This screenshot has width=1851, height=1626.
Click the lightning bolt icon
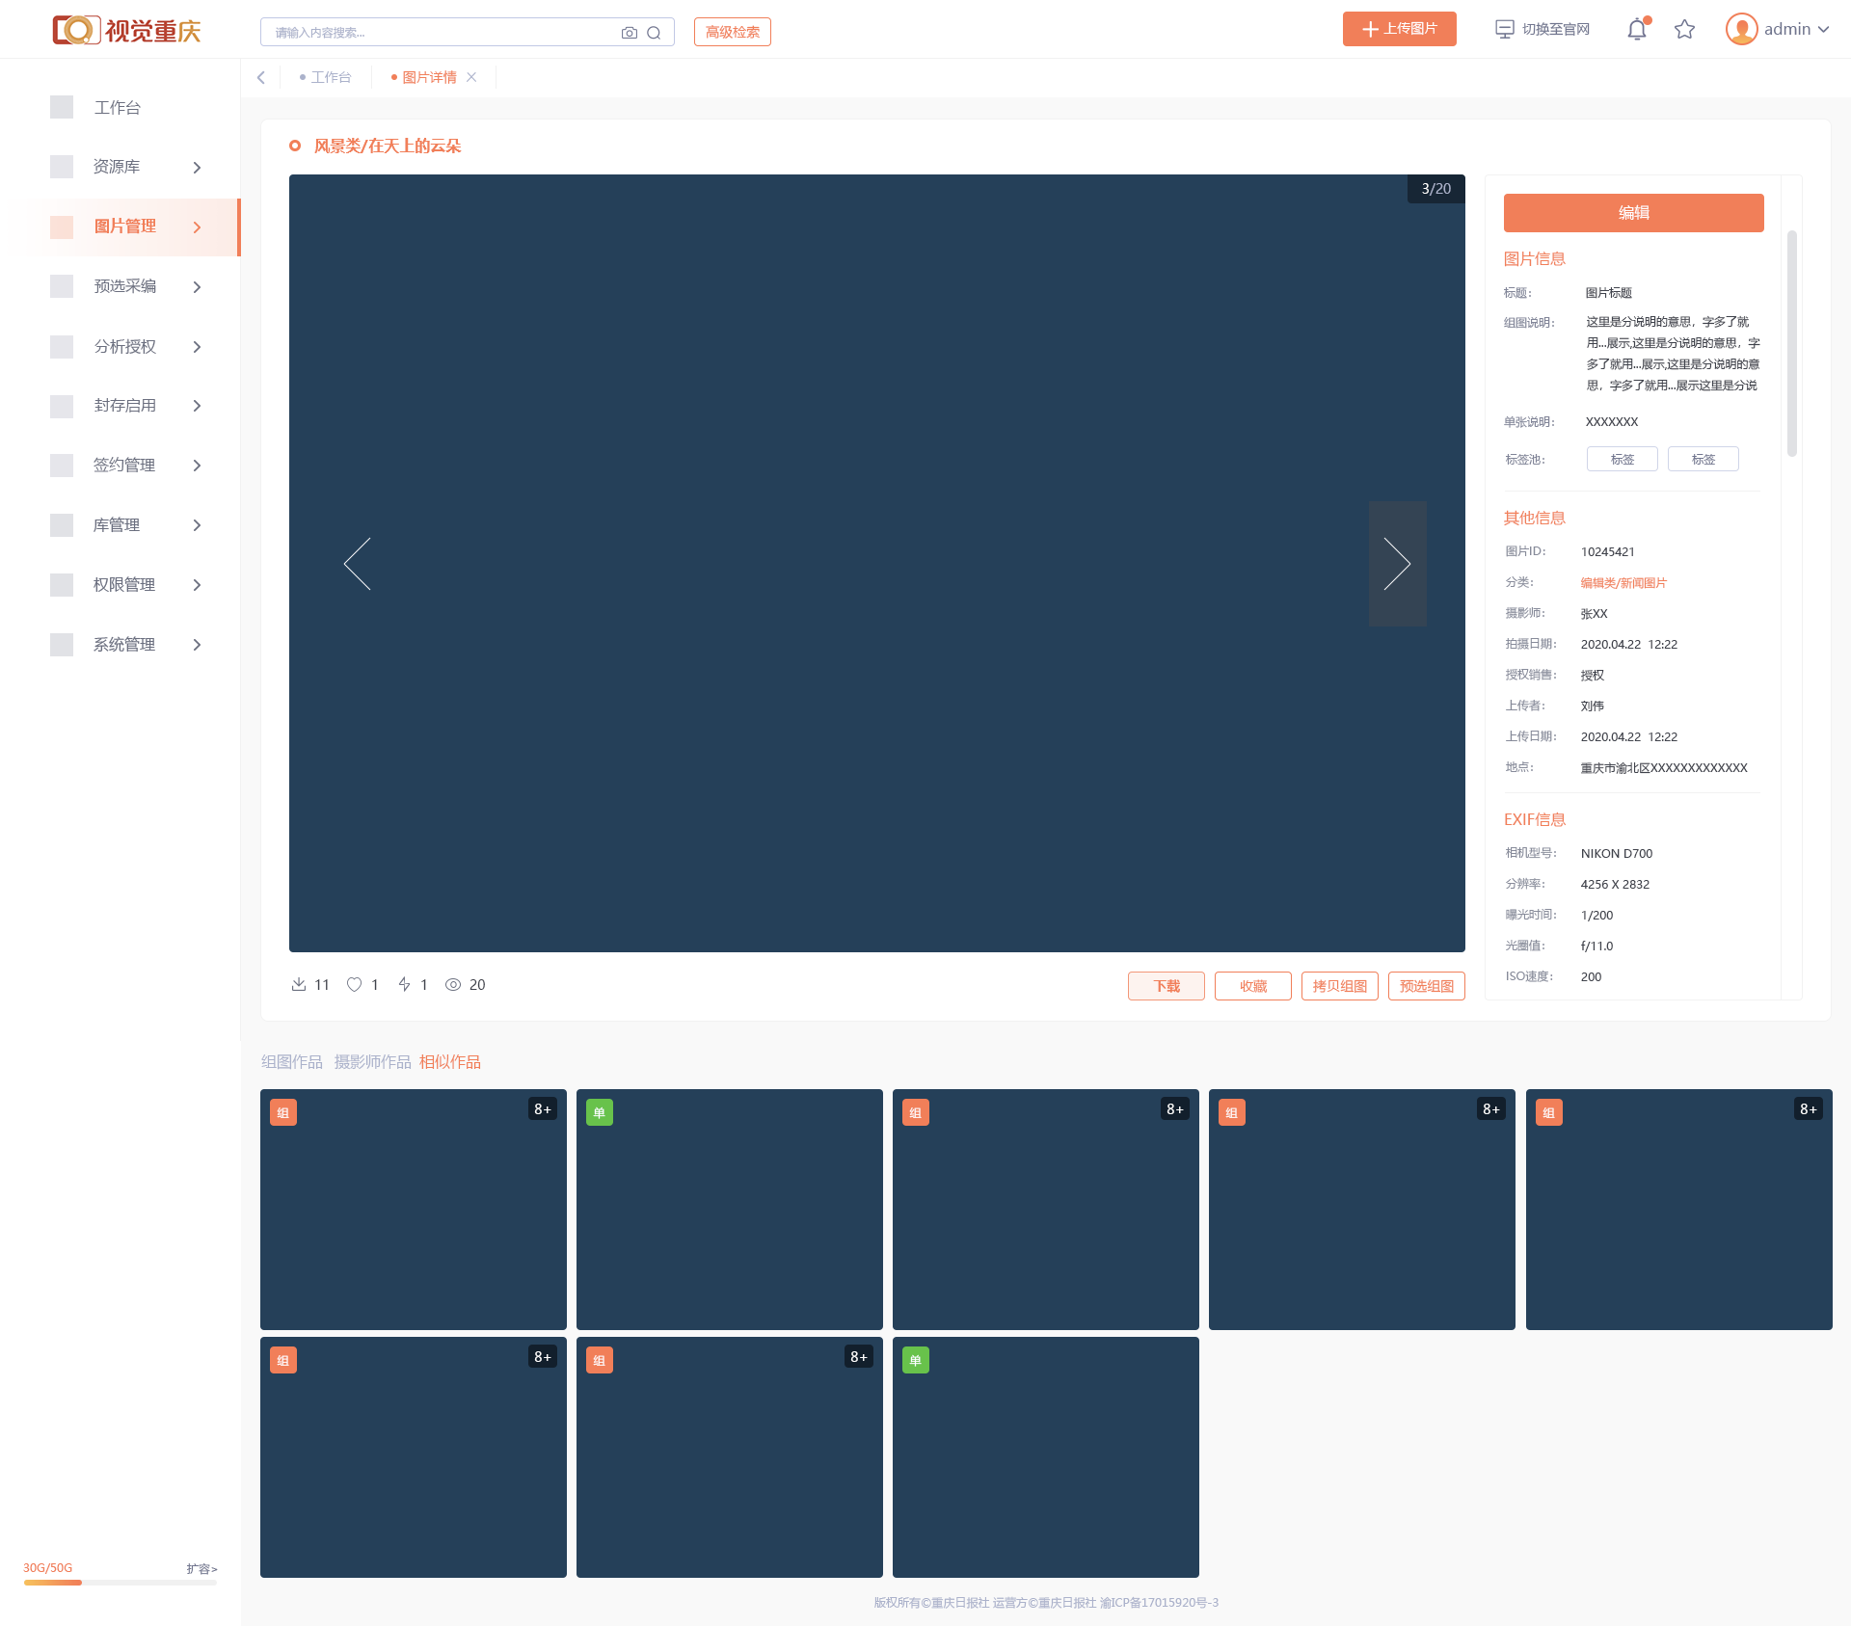click(x=405, y=984)
